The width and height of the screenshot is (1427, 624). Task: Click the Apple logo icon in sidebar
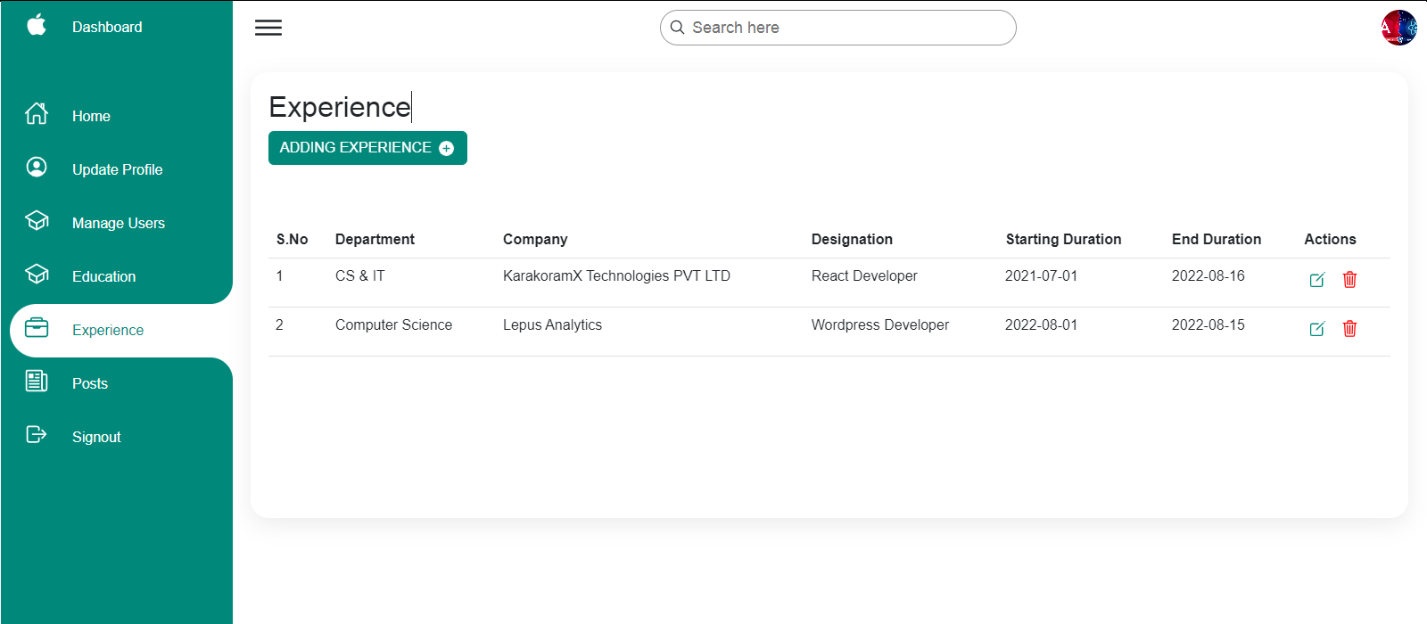tap(37, 25)
